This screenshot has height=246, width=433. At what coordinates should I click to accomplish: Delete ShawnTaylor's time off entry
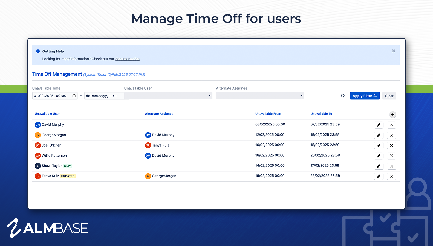[391, 166]
